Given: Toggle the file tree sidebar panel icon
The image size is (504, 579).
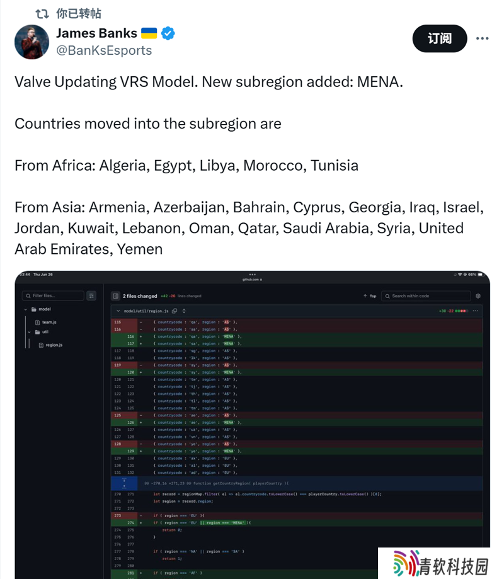Looking at the screenshot, I should [115, 296].
